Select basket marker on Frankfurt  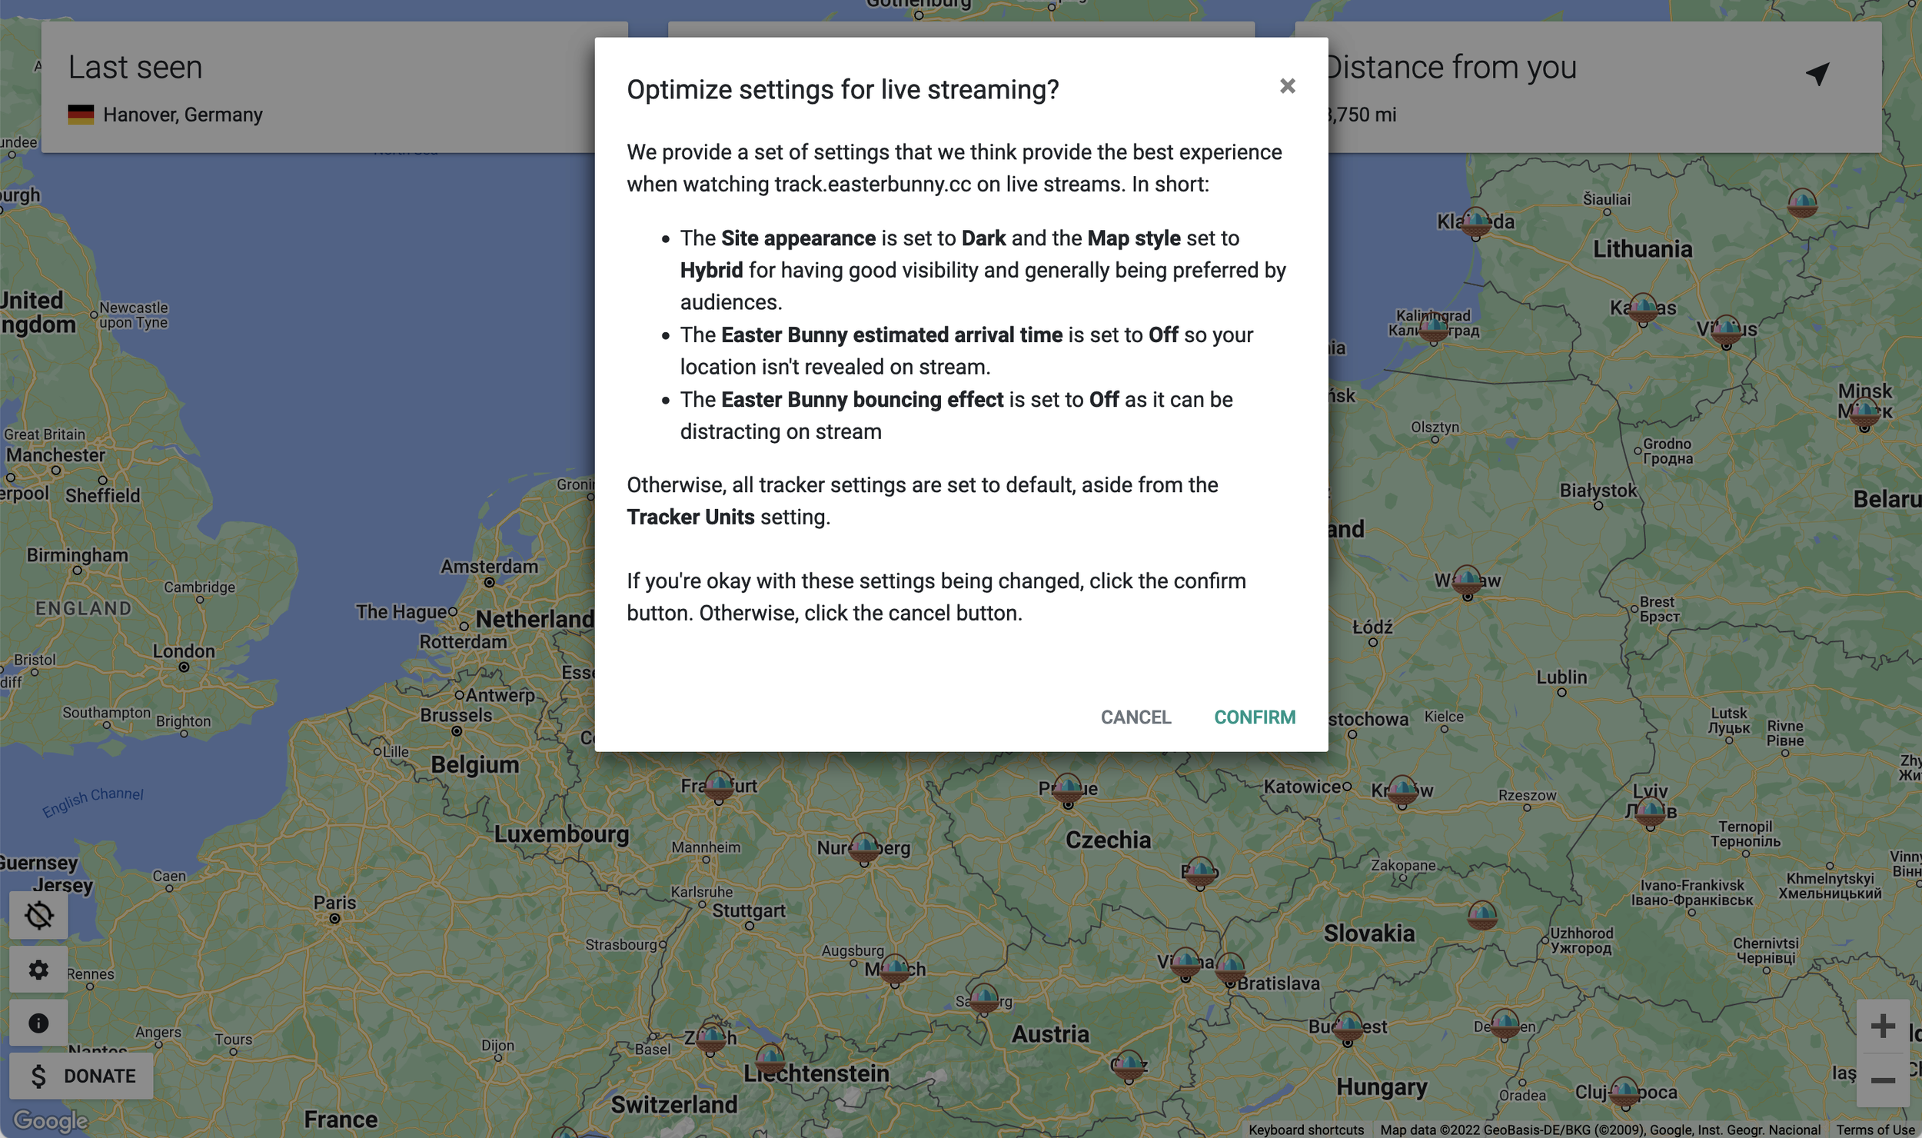[x=719, y=786]
